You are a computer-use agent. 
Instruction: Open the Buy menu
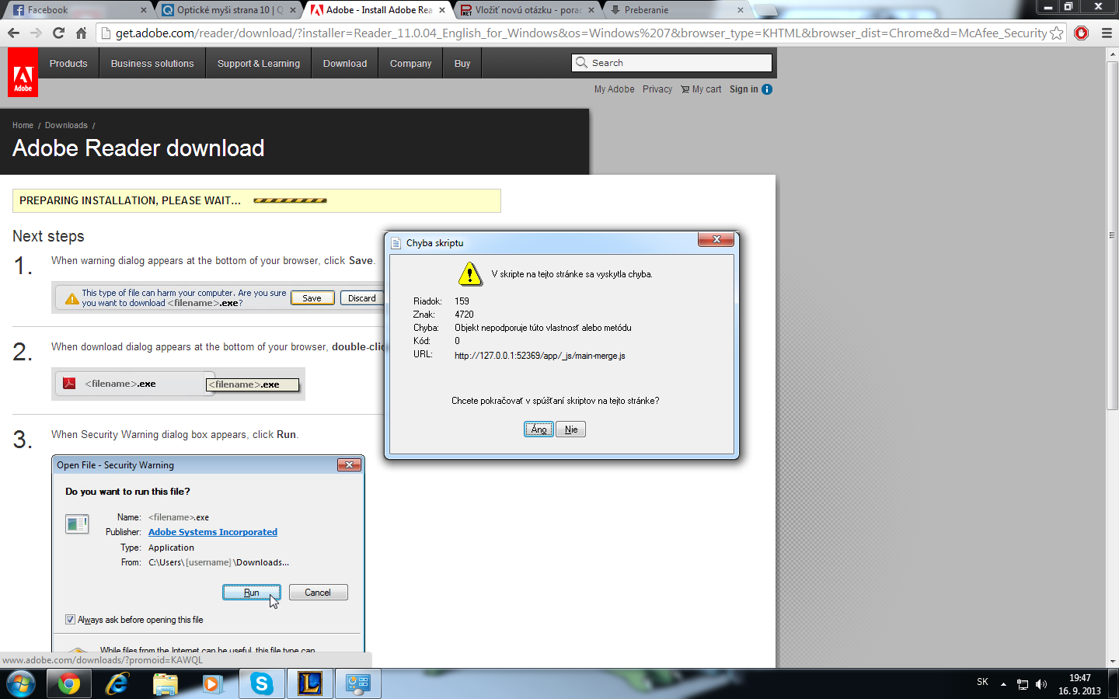(x=462, y=64)
